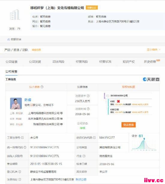Click company type 其他有限责任公司
Screen dimensions: 165x184
(110, 147)
